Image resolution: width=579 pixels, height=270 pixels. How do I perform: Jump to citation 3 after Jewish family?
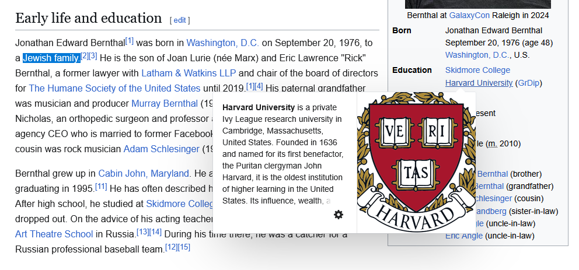click(x=93, y=56)
